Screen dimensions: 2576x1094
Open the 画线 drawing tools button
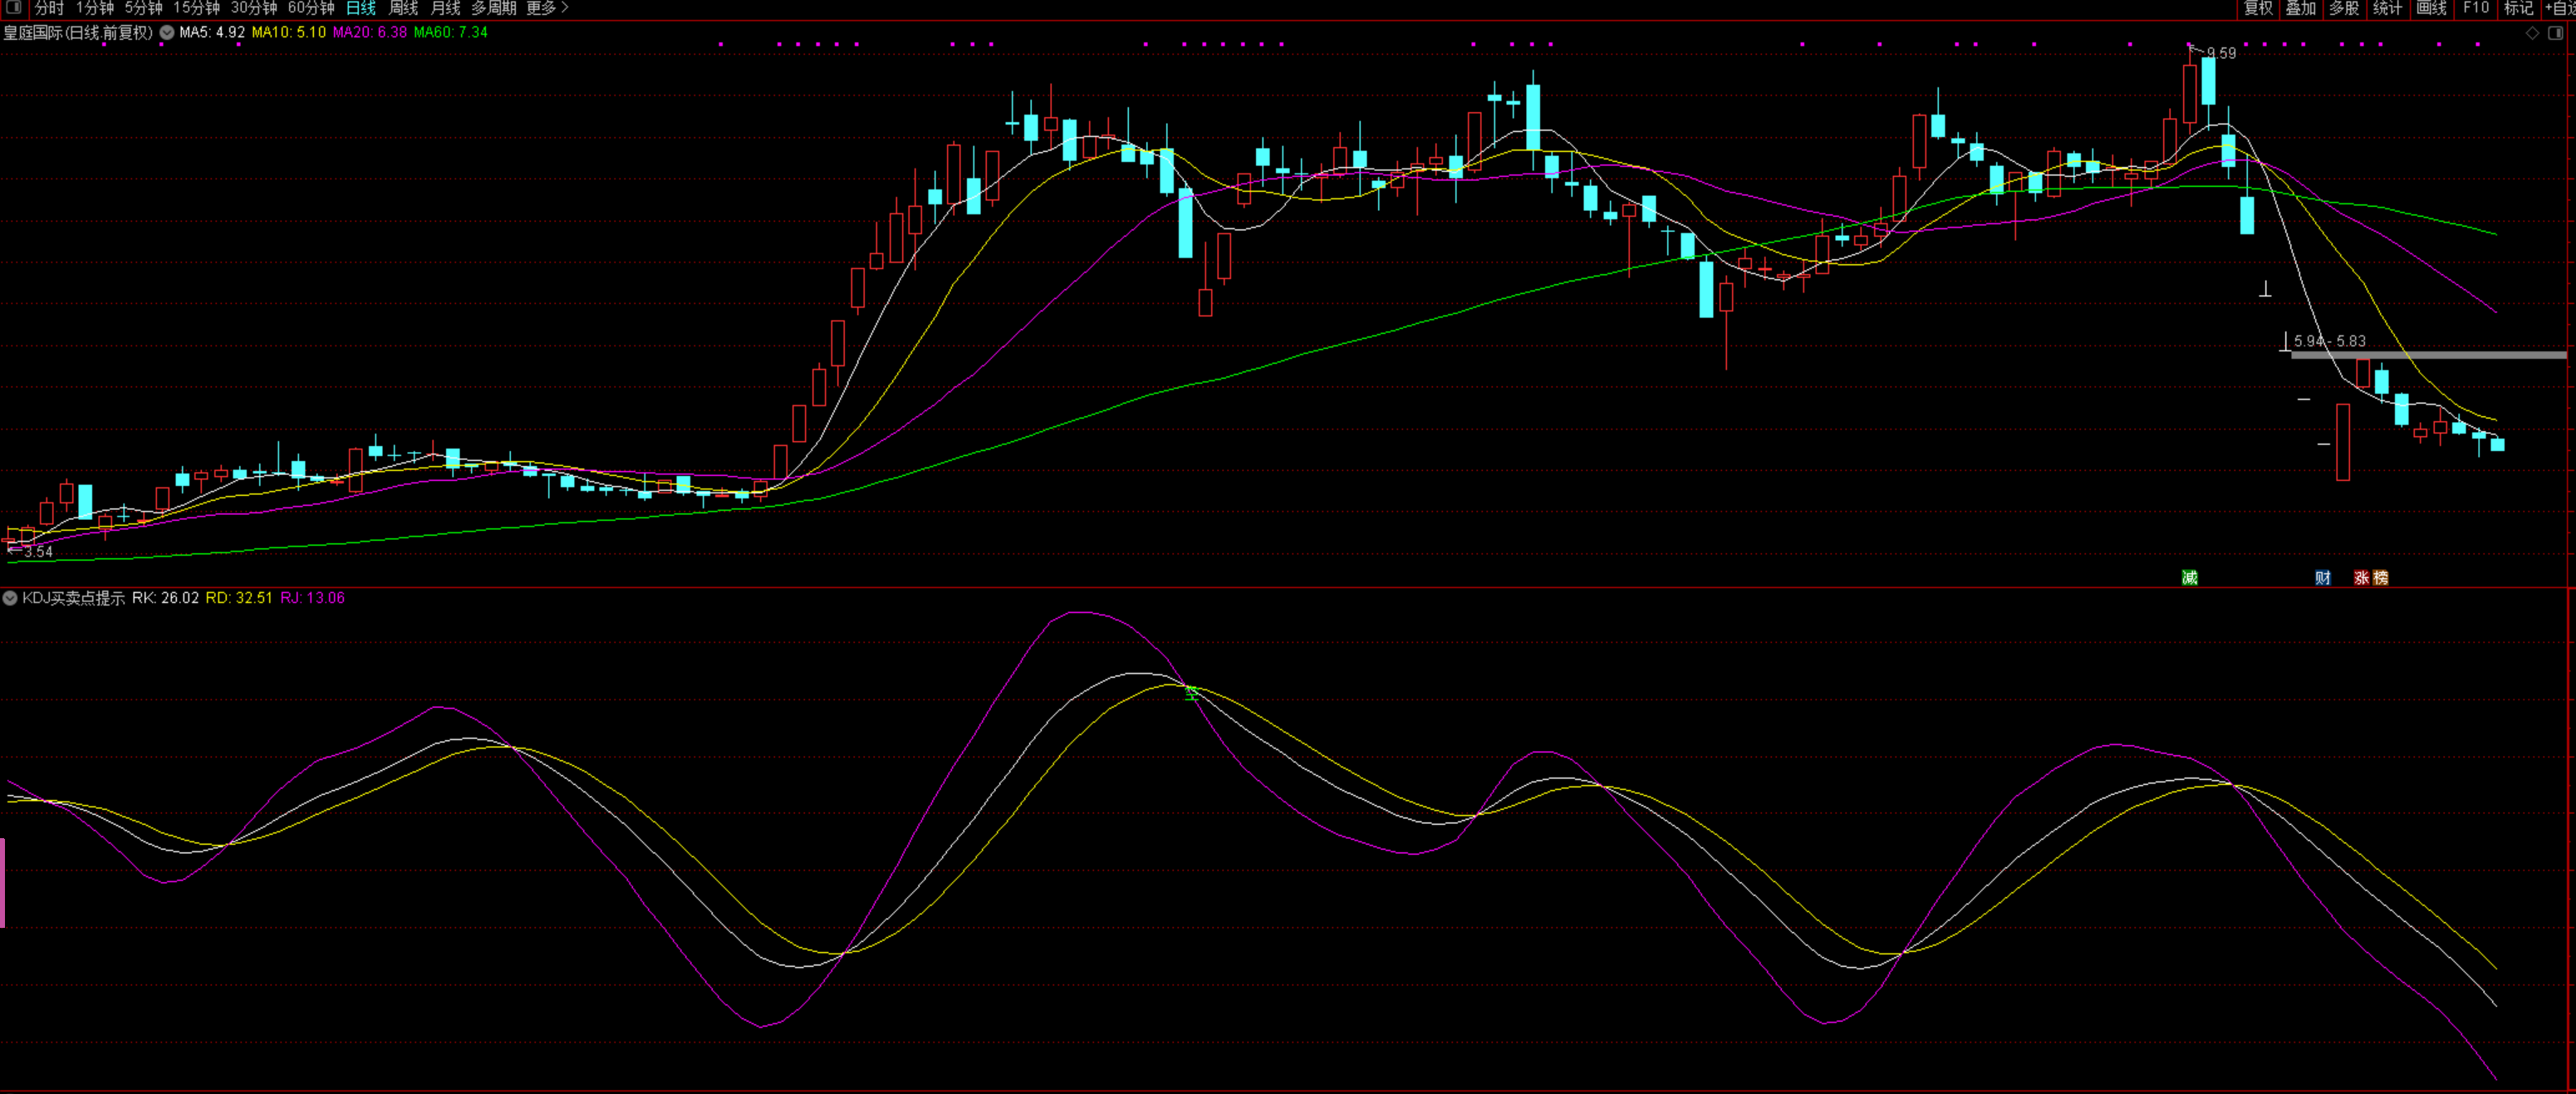(x=2432, y=8)
